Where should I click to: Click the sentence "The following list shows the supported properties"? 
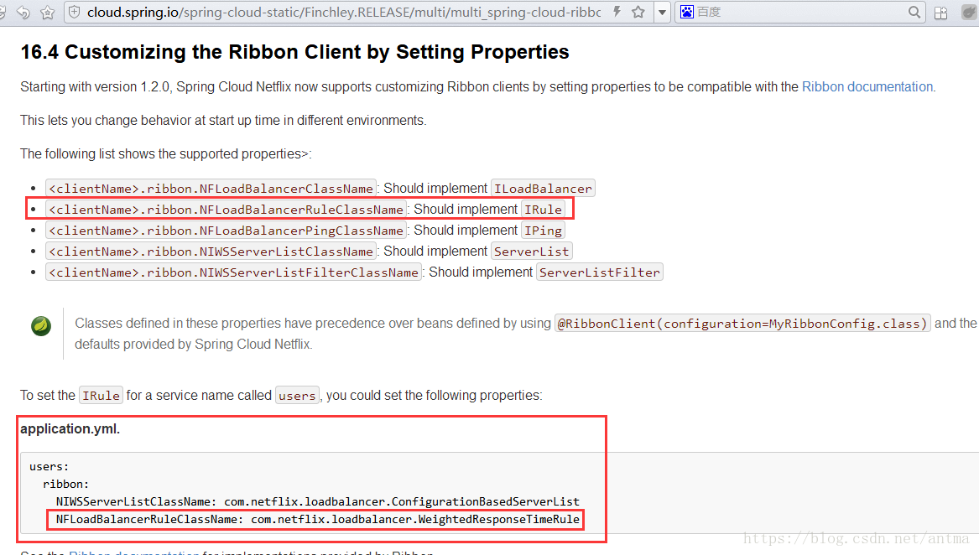click(x=165, y=154)
